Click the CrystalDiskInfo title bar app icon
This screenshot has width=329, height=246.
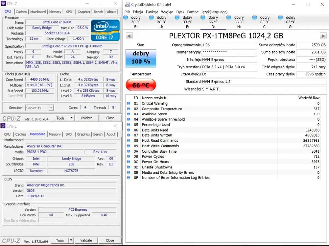tap(127, 4)
